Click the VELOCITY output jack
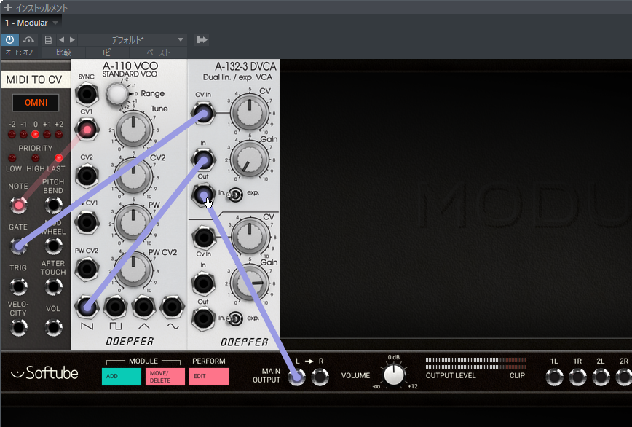The height and width of the screenshot is (427, 632). (x=18, y=327)
